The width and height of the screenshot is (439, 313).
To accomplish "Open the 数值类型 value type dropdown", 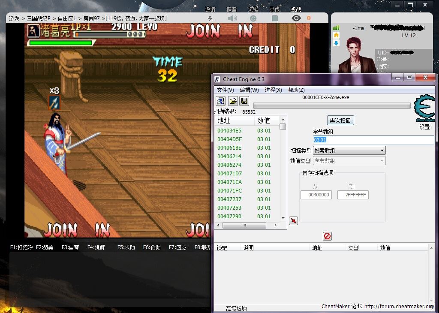I will pos(349,161).
